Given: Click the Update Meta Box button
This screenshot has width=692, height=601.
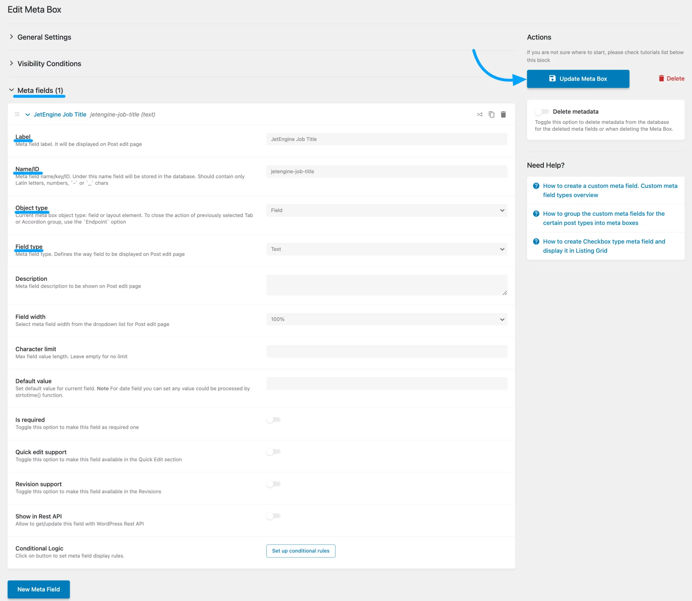Looking at the screenshot, I should click(577, 79).
